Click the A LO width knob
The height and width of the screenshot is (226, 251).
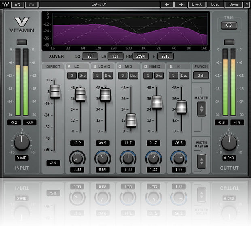77,159
